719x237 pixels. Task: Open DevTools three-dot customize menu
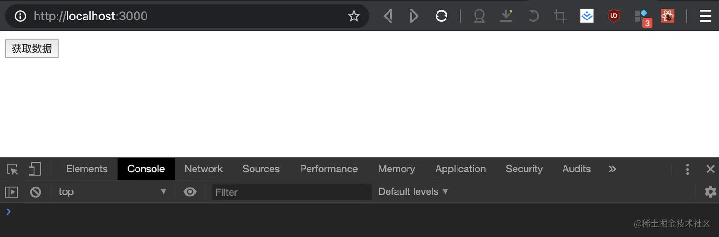click(x=687, y=169)
